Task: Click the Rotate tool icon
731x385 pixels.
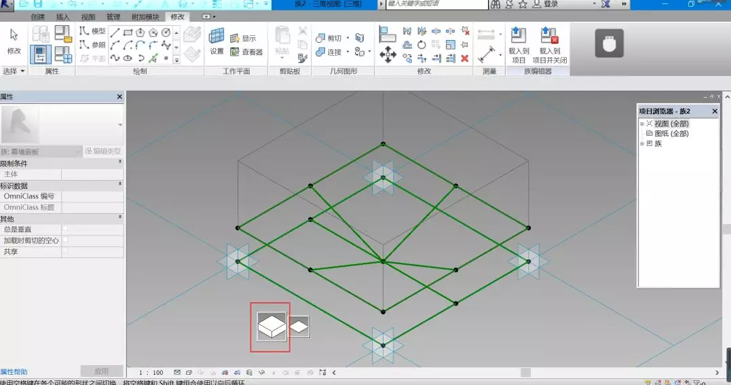Action: [421, 45]
